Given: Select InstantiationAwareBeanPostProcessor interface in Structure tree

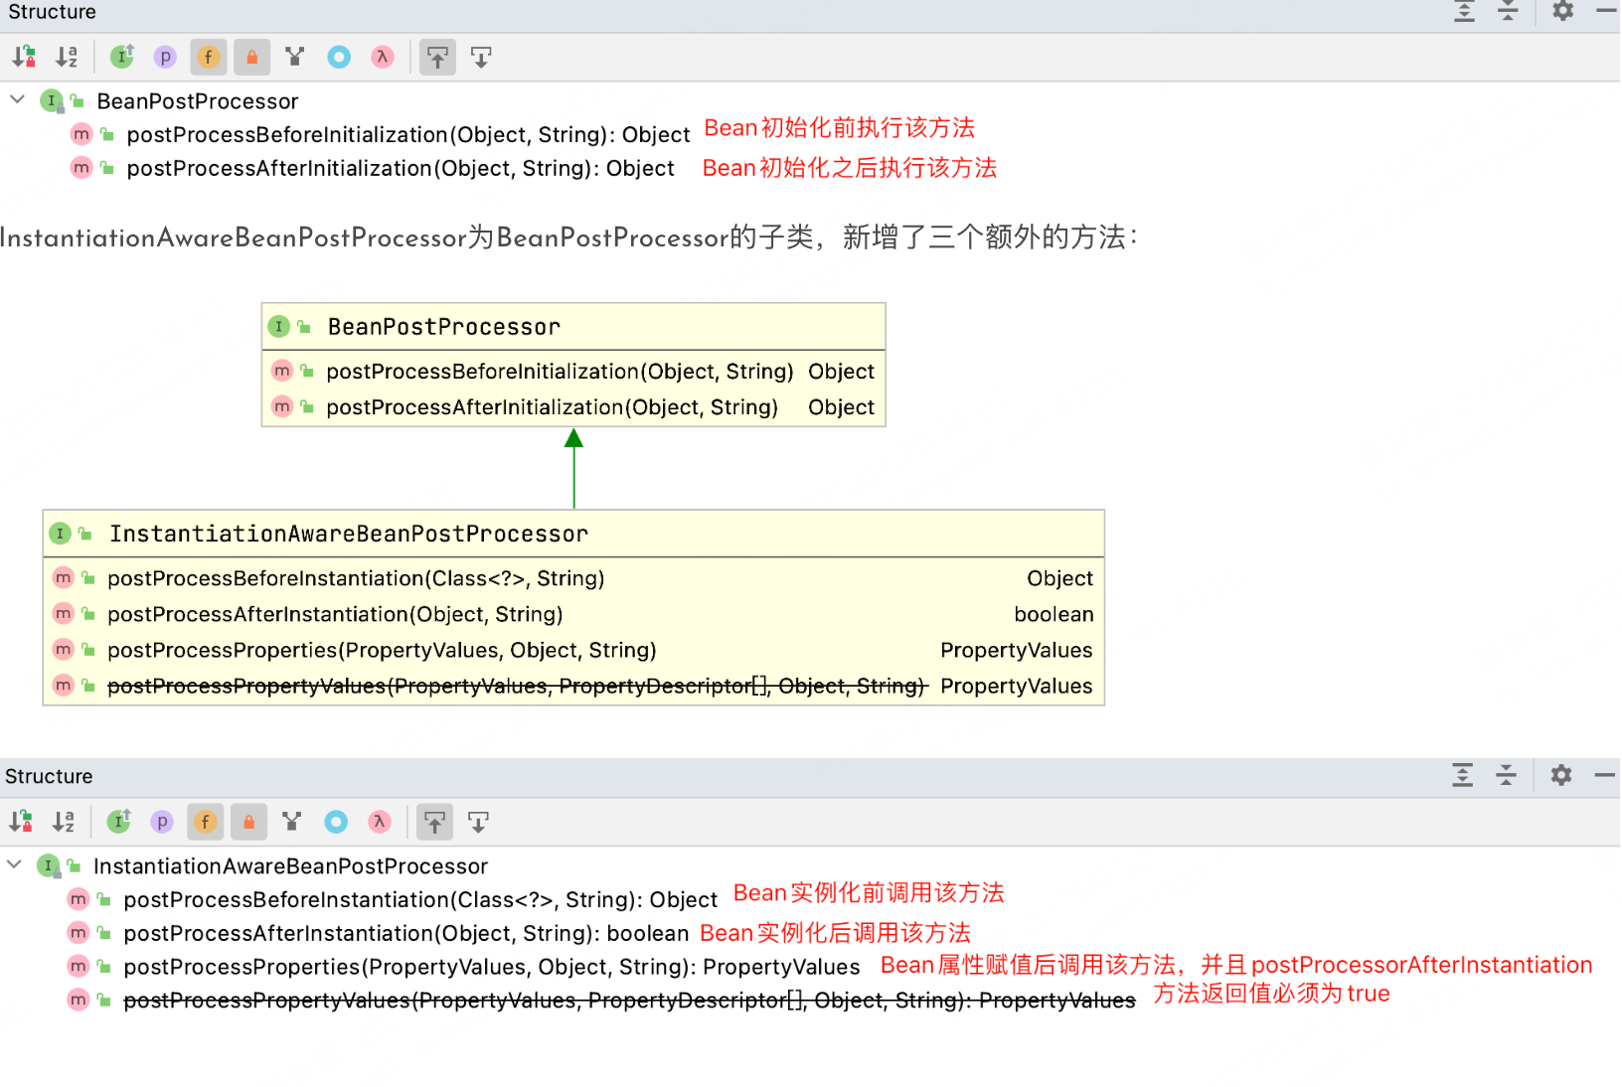Looking at the screenshot, I should (x=290, y=866).
